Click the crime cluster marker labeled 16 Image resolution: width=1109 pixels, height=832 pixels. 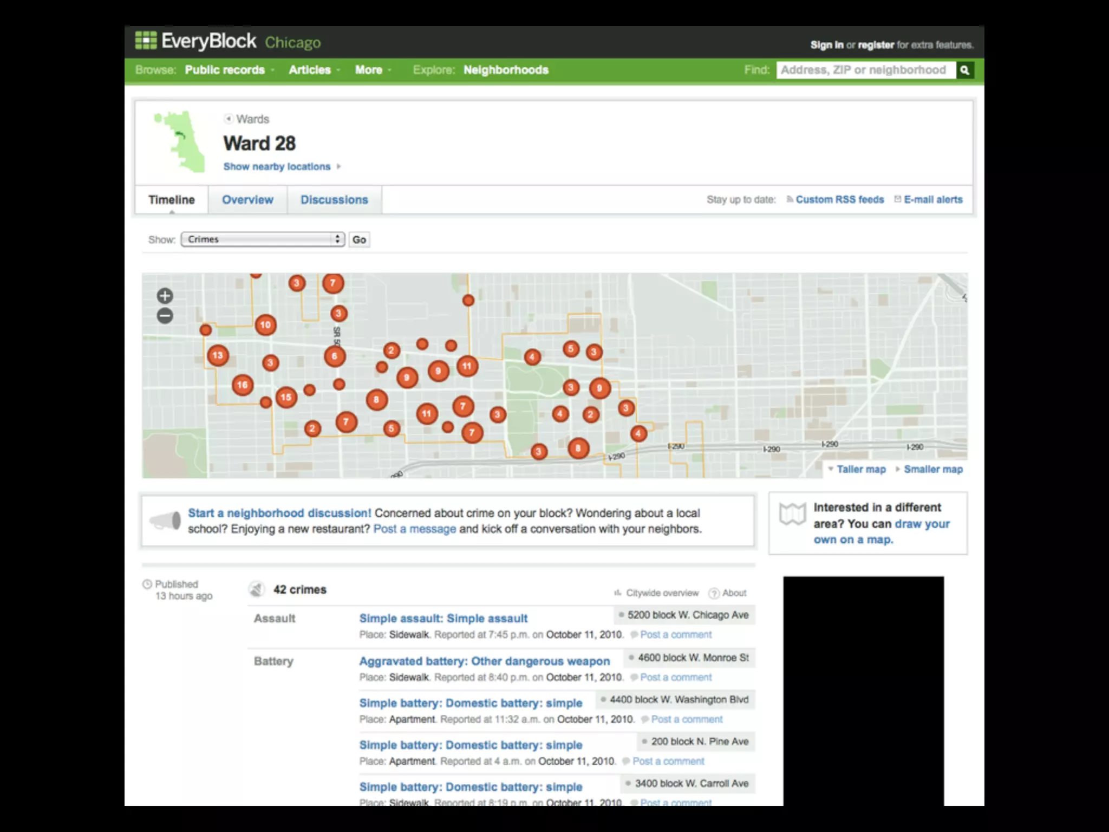(242, 385)
